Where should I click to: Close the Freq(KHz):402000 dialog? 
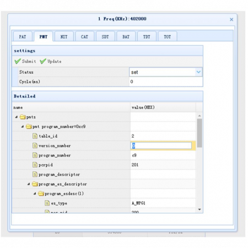point(231,19)
